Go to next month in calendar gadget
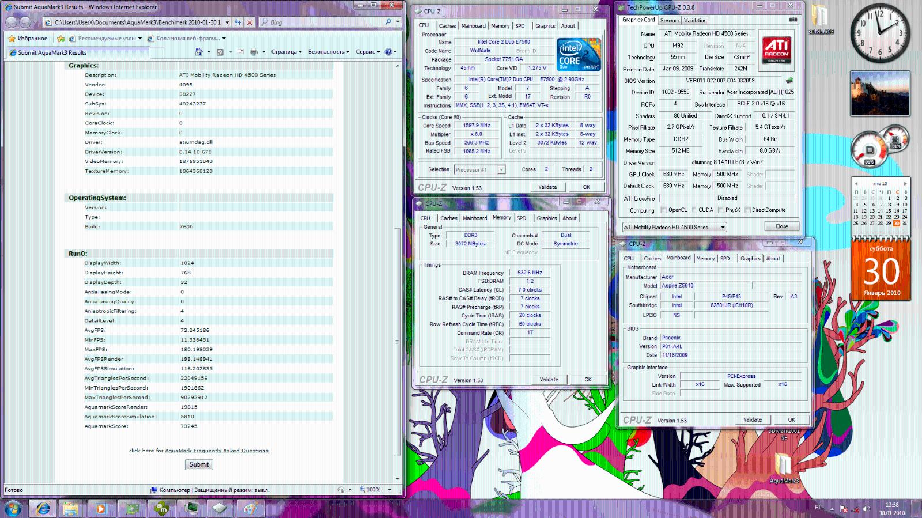The image size is (922, 518). tap(905, 183)
